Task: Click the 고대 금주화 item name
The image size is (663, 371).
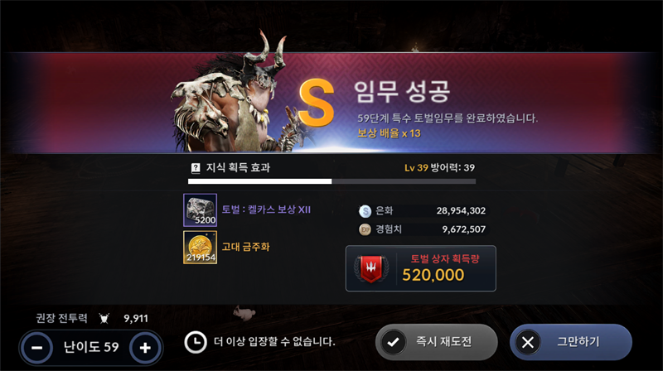Action: (x=245, y=247)
